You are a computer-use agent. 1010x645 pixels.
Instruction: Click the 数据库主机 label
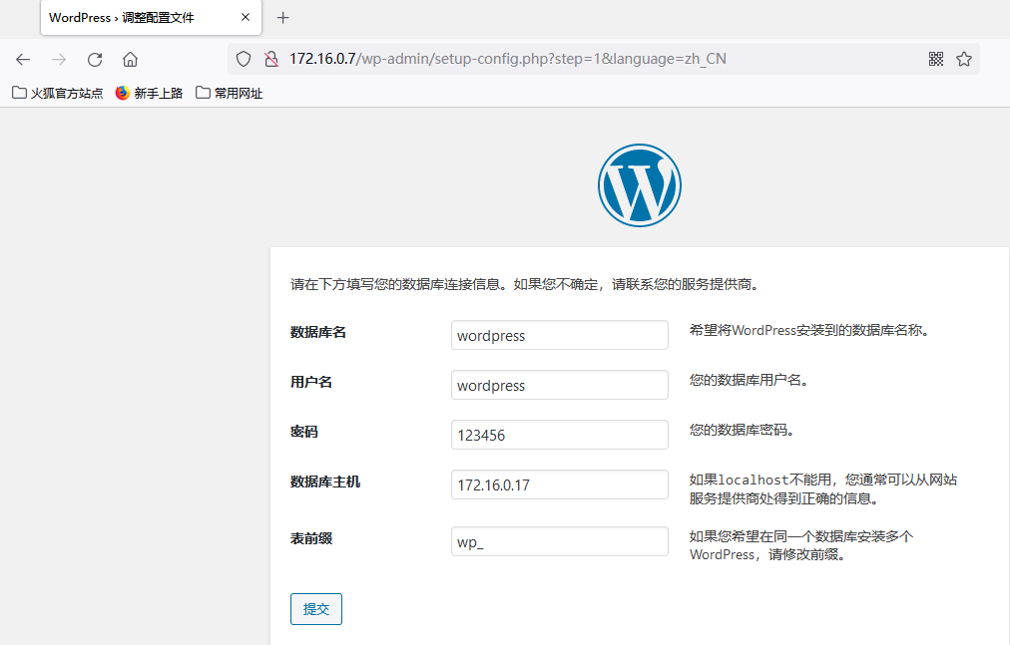tap(325, 482)
